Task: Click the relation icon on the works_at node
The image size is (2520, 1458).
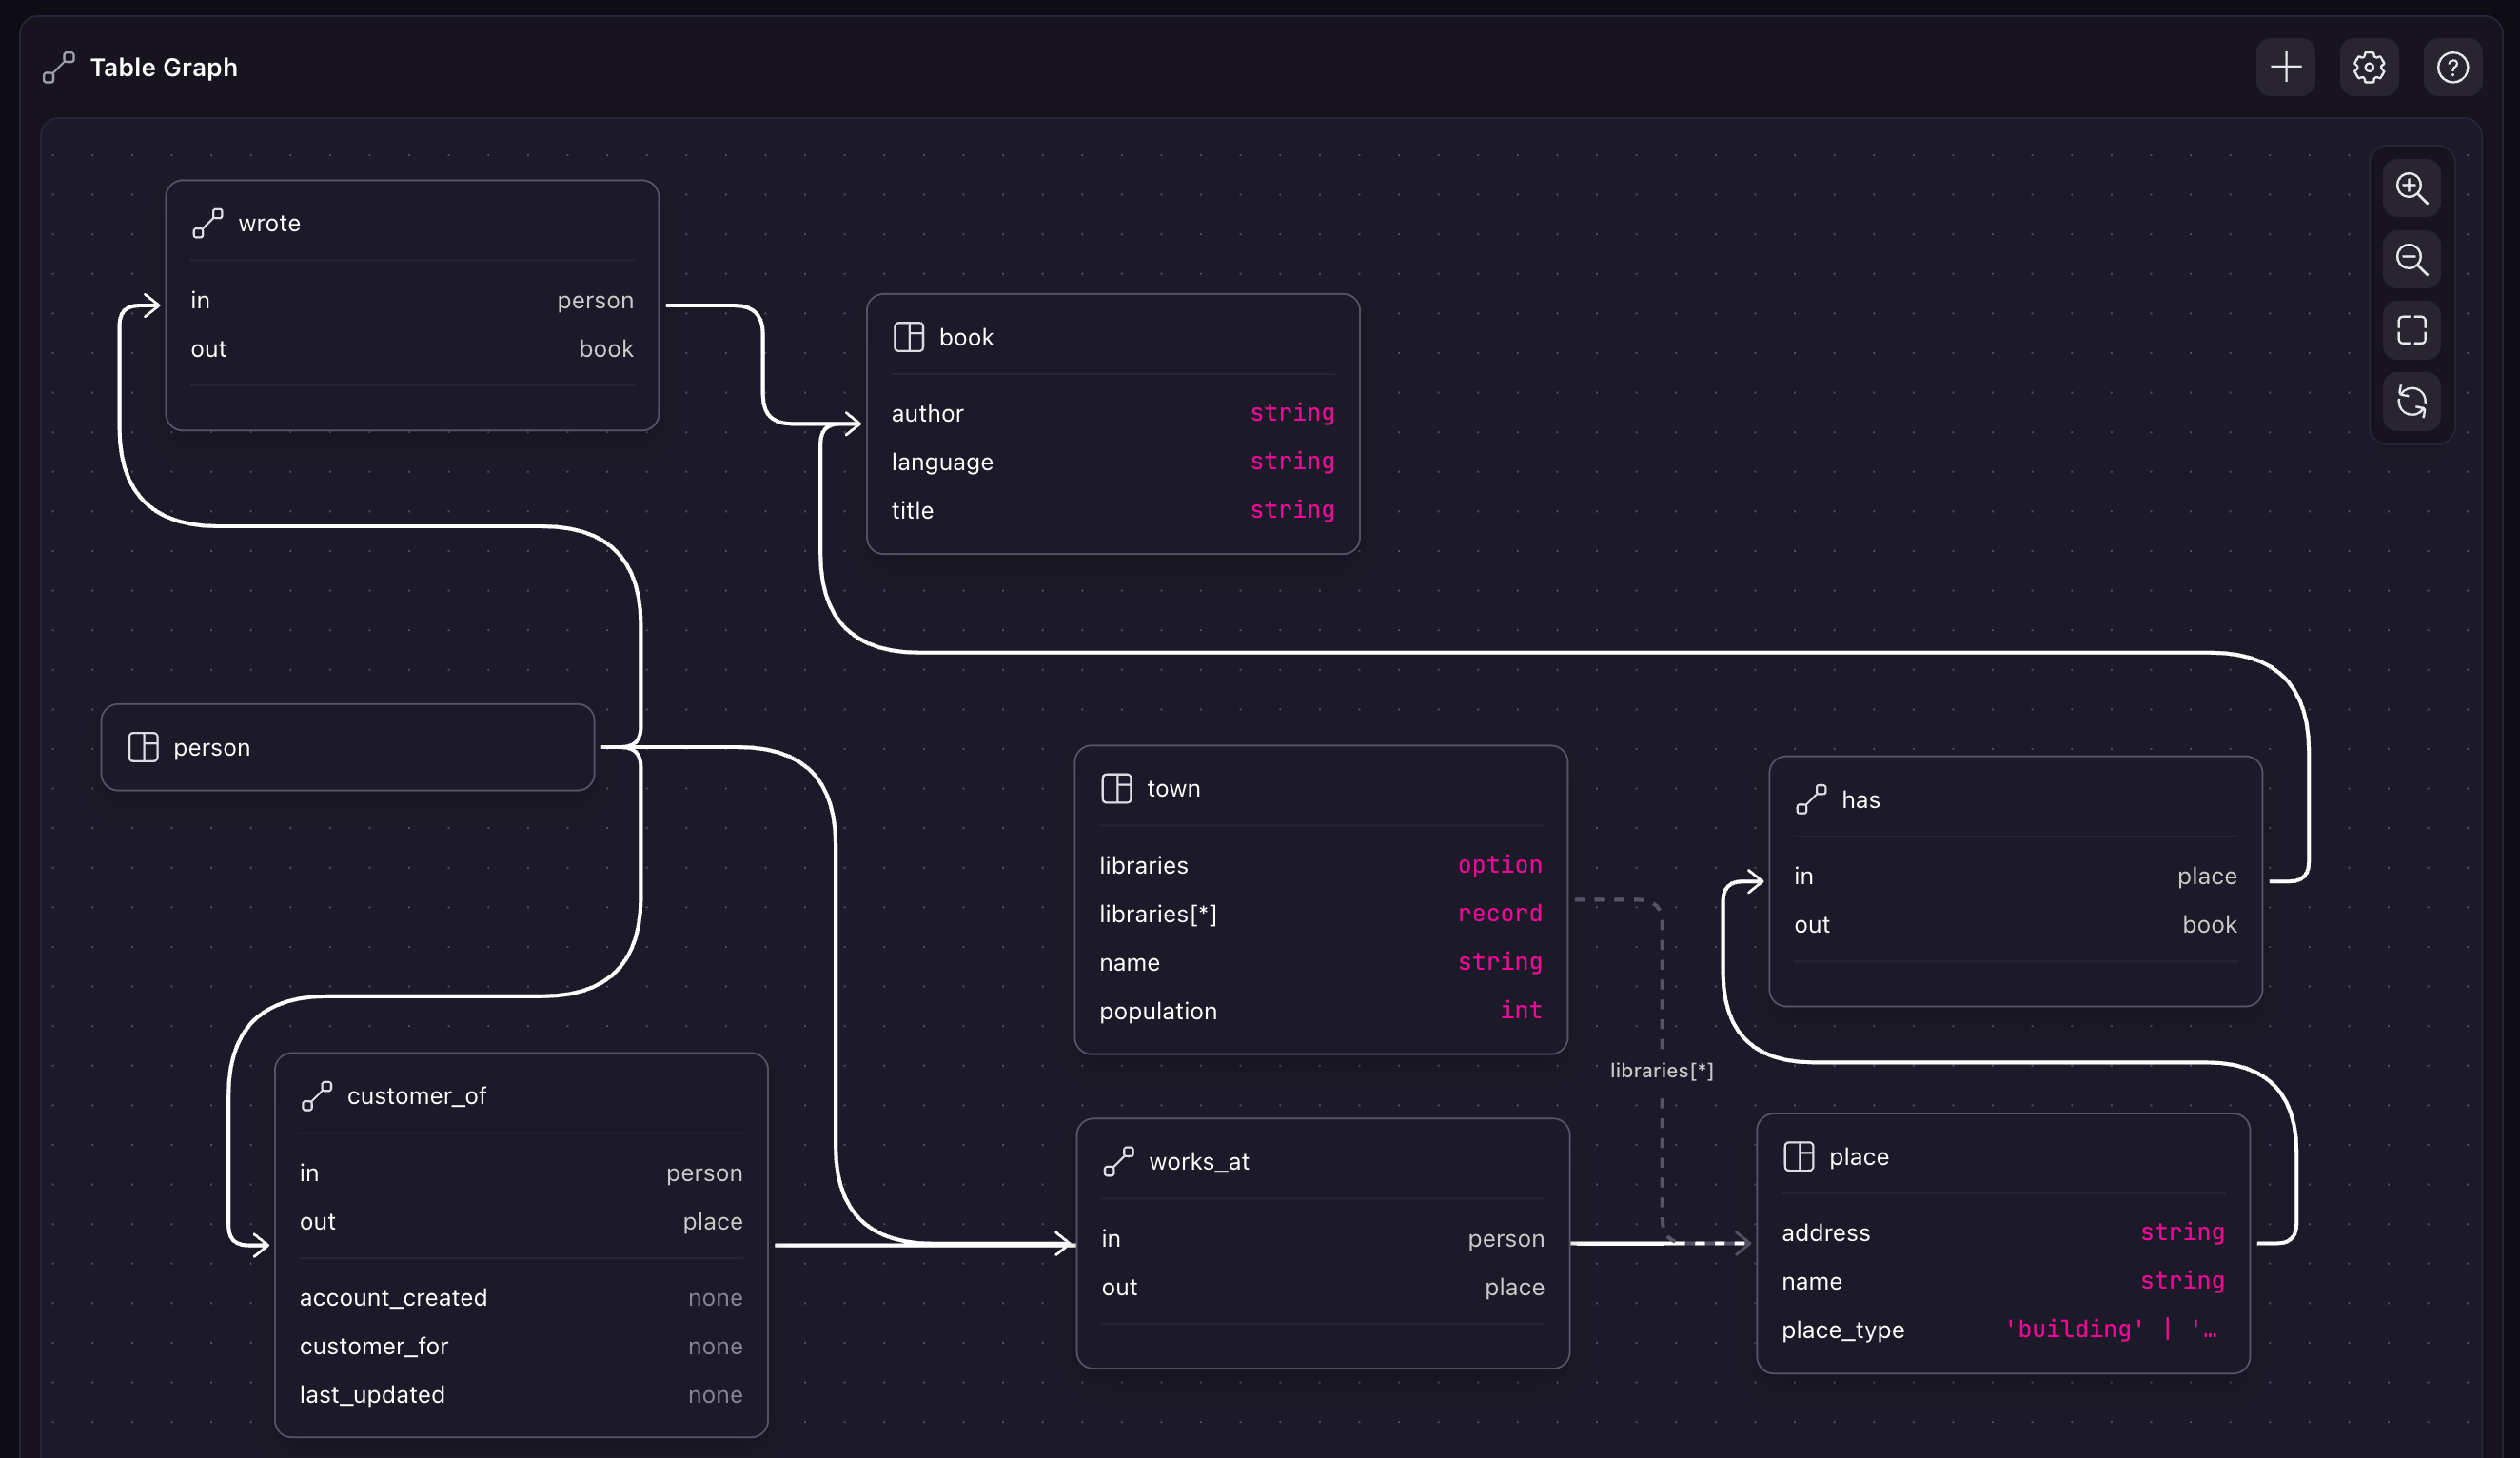Action: pyautogui.click(x=1120, y=1161)
